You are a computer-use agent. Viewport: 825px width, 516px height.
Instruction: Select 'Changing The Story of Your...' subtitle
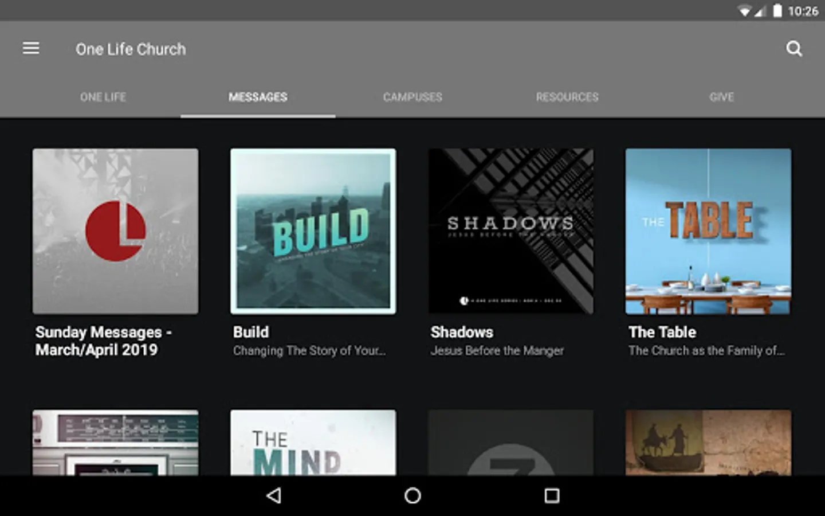click(x=309, y=350)
